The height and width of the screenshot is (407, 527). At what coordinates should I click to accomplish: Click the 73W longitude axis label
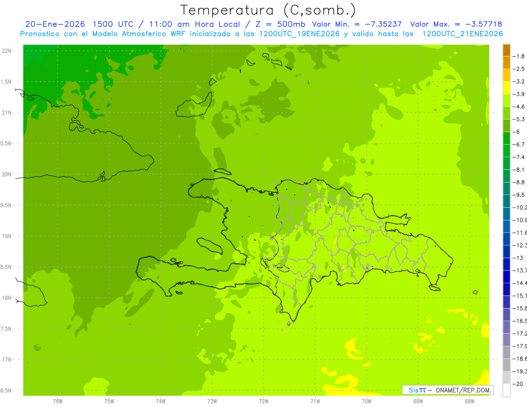coord(212,401)
